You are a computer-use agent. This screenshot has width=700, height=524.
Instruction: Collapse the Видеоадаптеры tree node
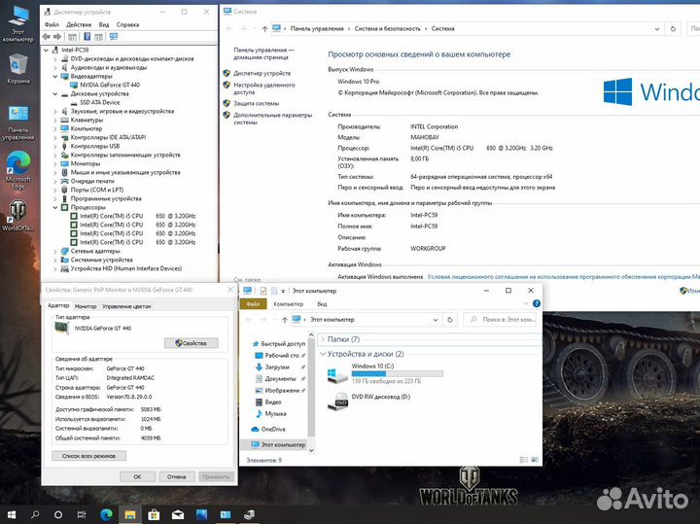[55, 77]
